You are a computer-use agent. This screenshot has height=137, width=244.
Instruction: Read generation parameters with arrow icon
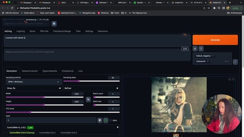[x=195, y=49]
